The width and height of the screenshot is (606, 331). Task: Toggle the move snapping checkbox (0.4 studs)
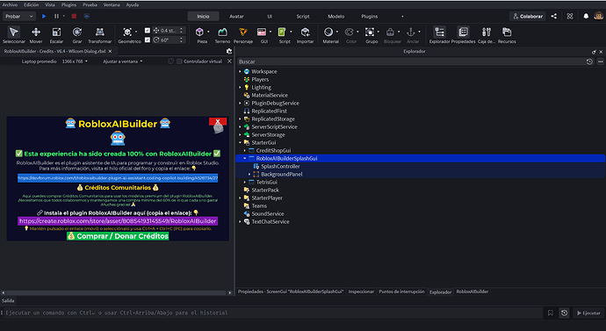(148, 30)
